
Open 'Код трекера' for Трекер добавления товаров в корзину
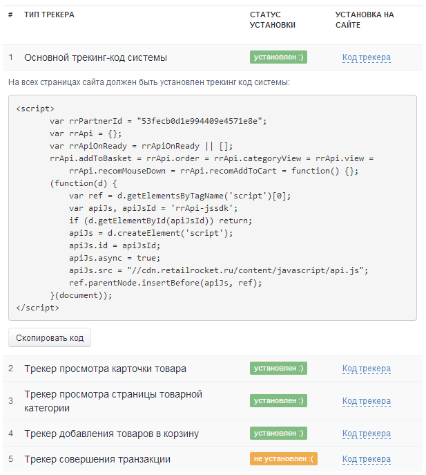(x=367, y=434)
